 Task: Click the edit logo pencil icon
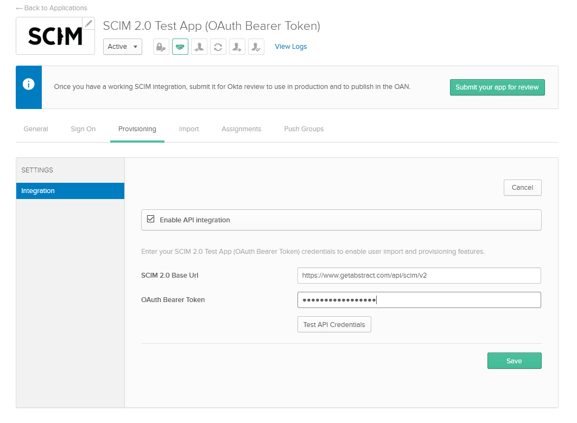88,23
